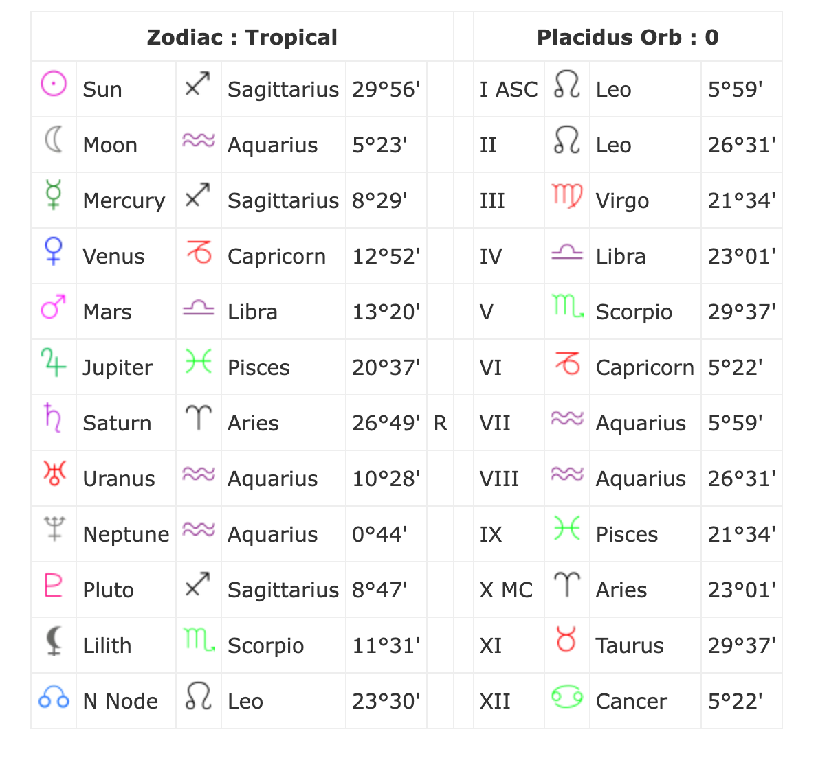Viewport: 840px width, 758px height.
Task: Select the red Taurus glyph in row XI
Action: 566,639
